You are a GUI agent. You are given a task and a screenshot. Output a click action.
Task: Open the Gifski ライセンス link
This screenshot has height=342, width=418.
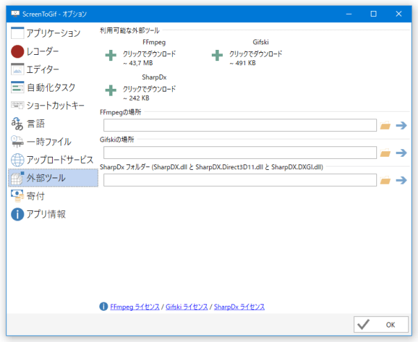click(187, 306)
